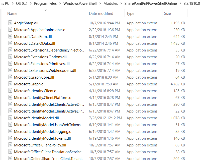This screenshot has width=207, height=163.
Task: Expand the breadcrumb chevron after WindowsPowerShell
Action: (100, 4)
